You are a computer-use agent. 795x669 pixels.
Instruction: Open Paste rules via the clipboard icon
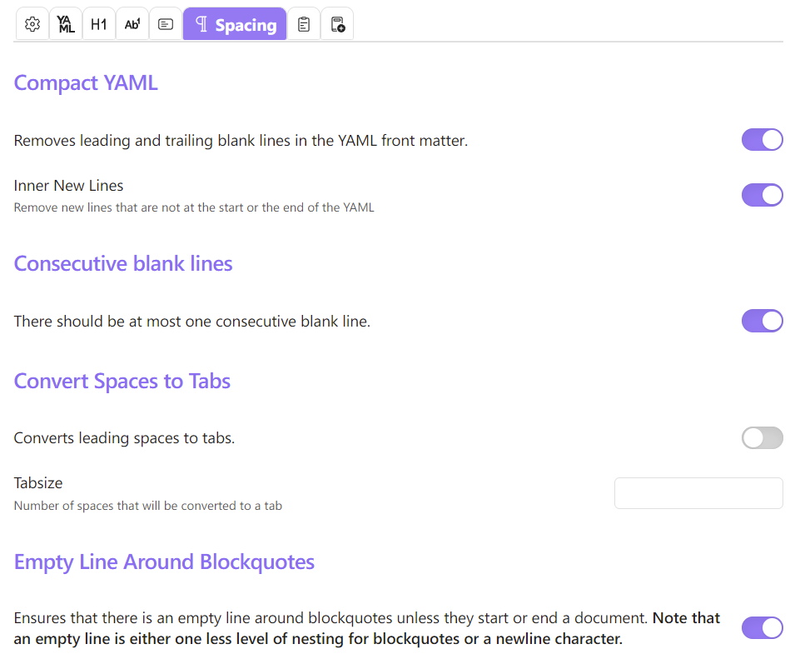[303, 23]
